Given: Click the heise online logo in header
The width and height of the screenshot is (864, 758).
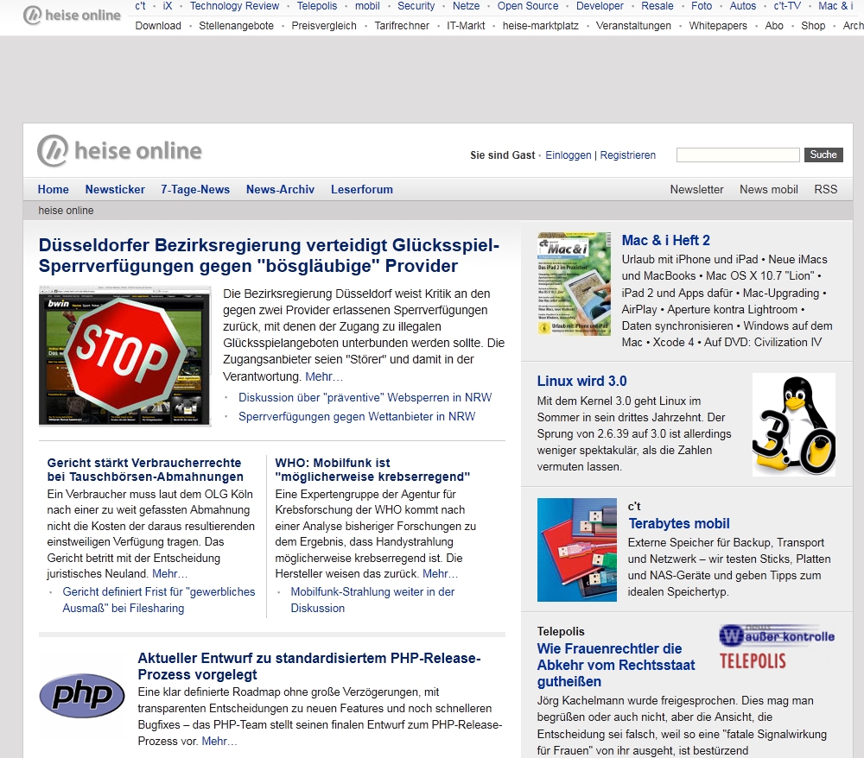Looking at the screenshot, I should click(x=119, y=152).
